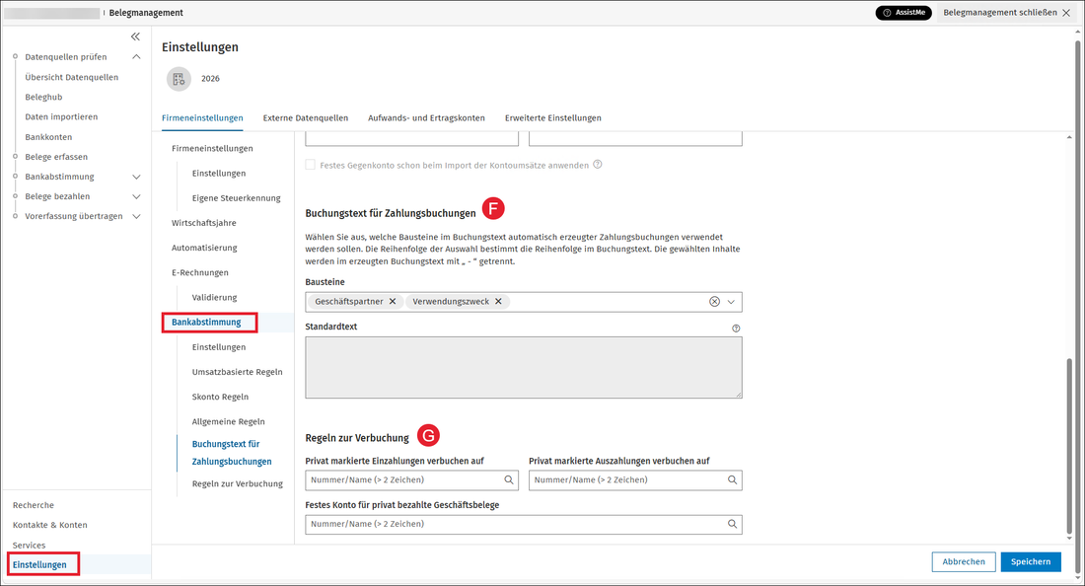Click search icon in Privat markierte Auszahlungen field
Image resolution: width=1085 pixels, height=586 pixels.
tap(732, 480)
